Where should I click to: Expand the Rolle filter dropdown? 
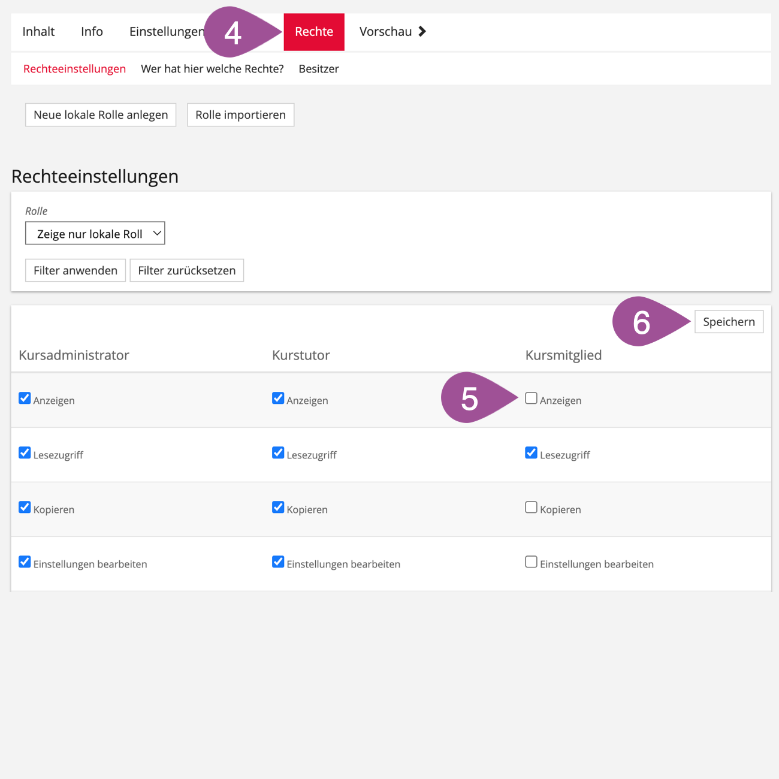point(95,234)
